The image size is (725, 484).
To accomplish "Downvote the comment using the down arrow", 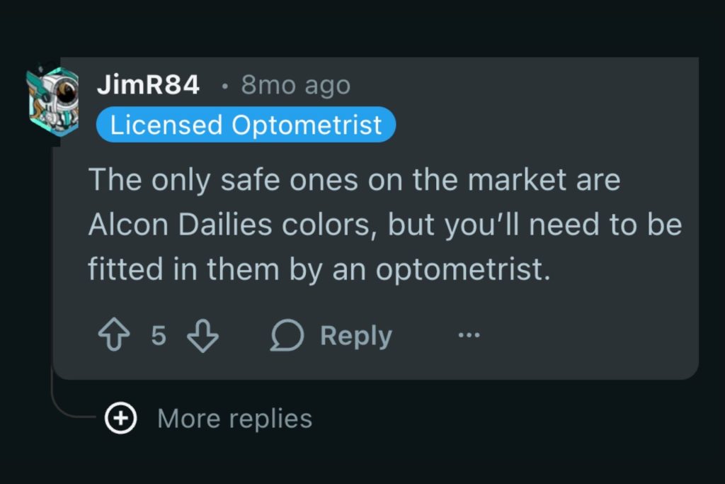I will click(202, 334).
